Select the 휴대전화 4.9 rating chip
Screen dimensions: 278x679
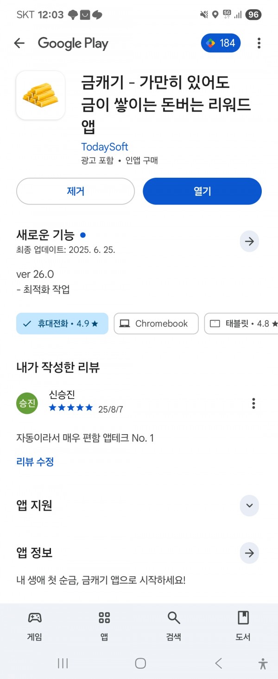[x=62, y=324]
